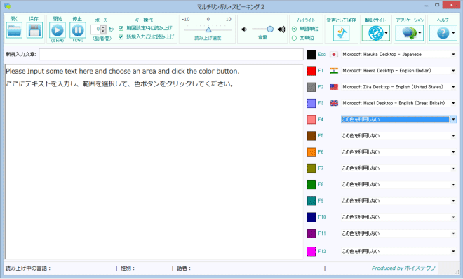Click the purple F11 color button
The height and width of the screenshot is (279, 463).
point(311,233)
